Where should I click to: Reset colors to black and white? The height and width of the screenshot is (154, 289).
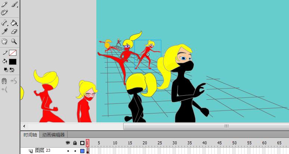6,70
